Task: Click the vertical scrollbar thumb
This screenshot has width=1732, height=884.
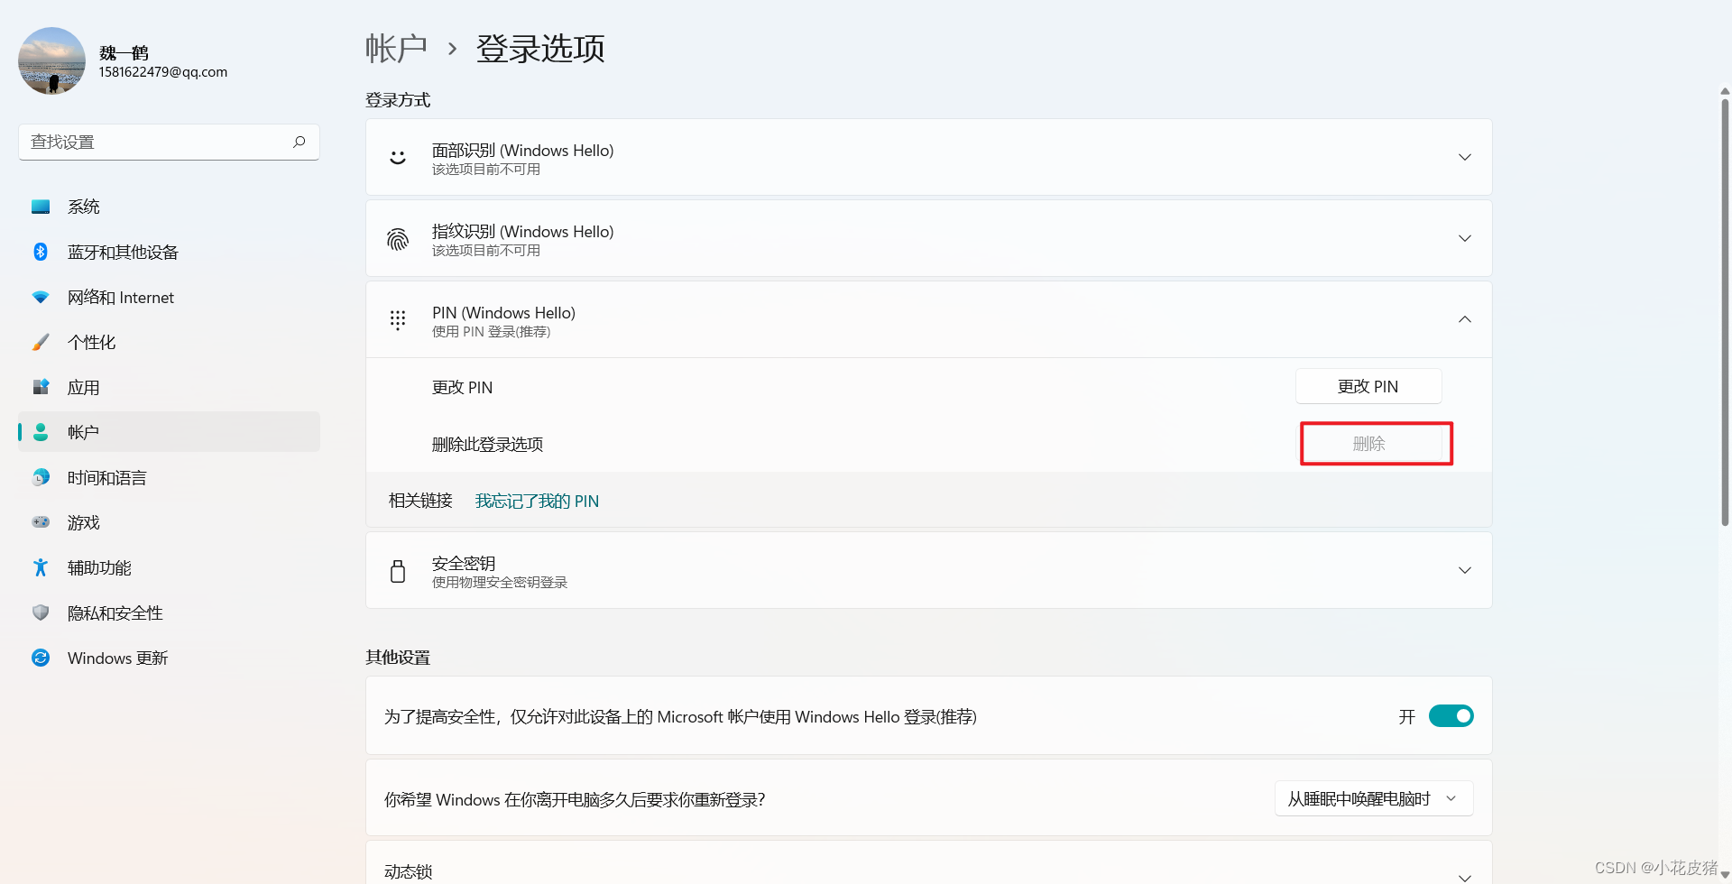Action: pyautogui.click(x=1725, y=311)
